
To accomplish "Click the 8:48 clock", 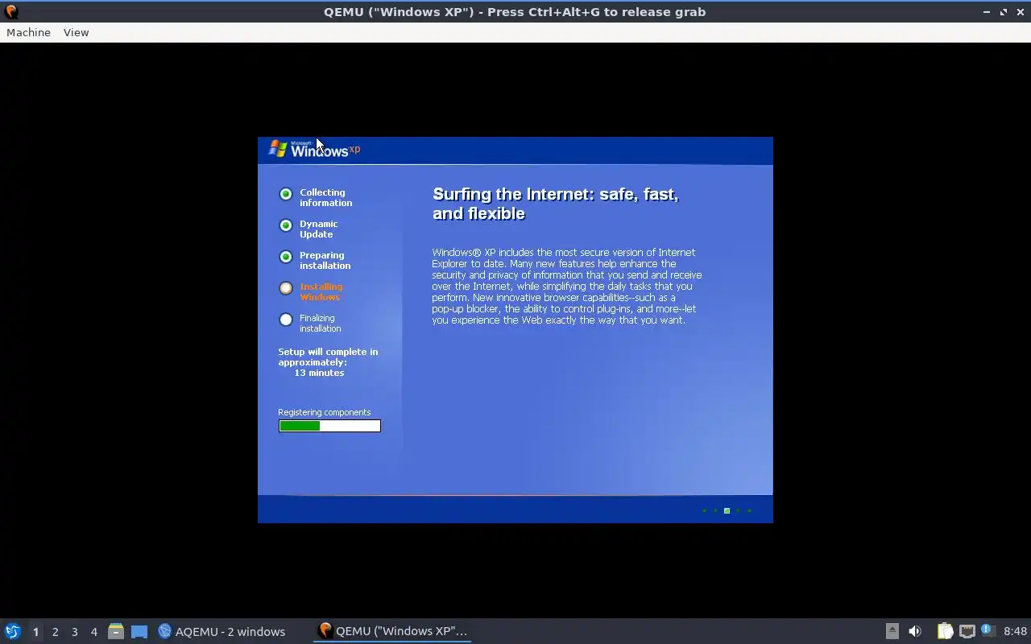I will click(x=1015, y=631).
